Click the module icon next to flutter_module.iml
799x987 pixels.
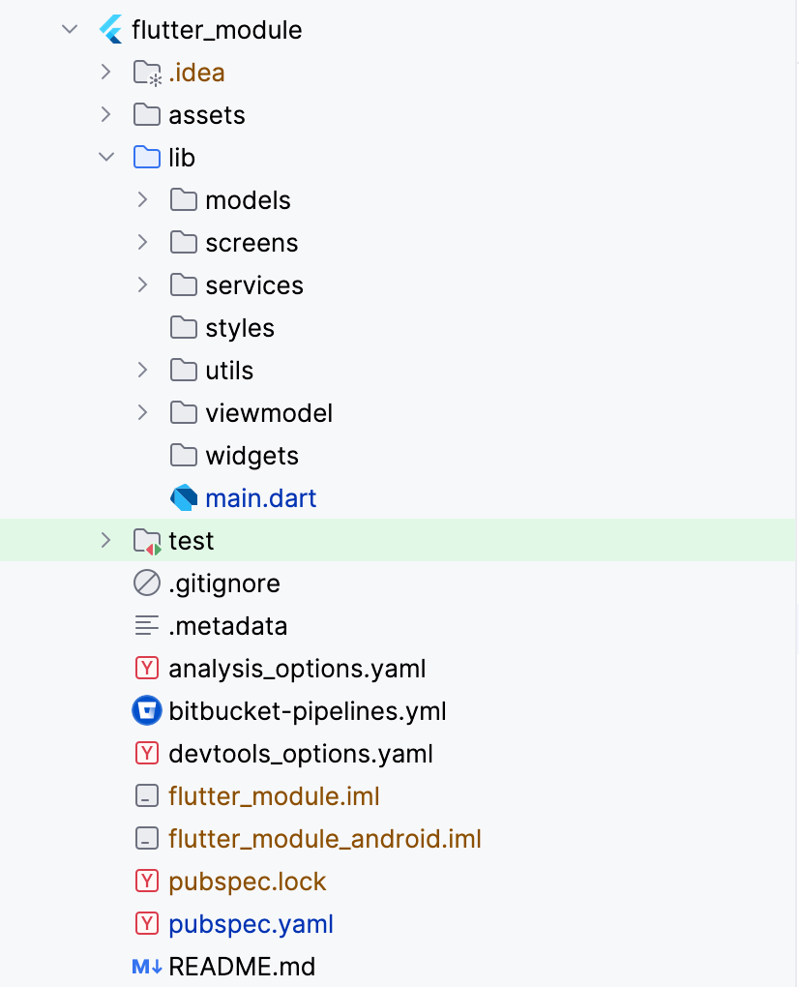pos(146,795)
